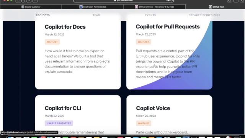The height and width of the screenshot is (138, 245).
Task: Go back with Safari's back arrow
Action: pyautogui.click(x=29, y=1)
